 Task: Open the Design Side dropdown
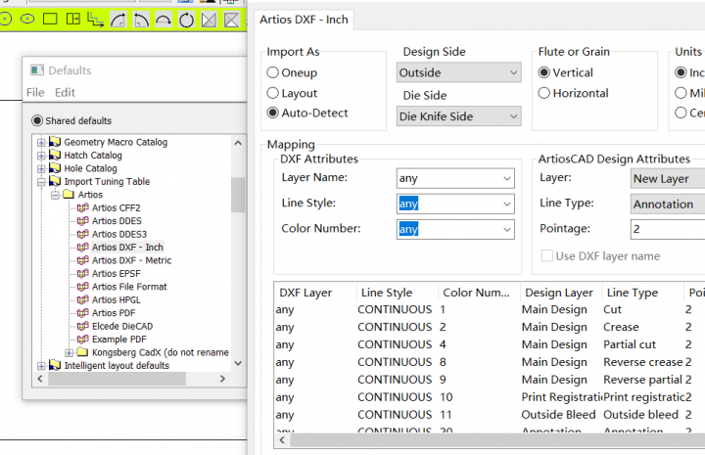click(x=458, y=73)
